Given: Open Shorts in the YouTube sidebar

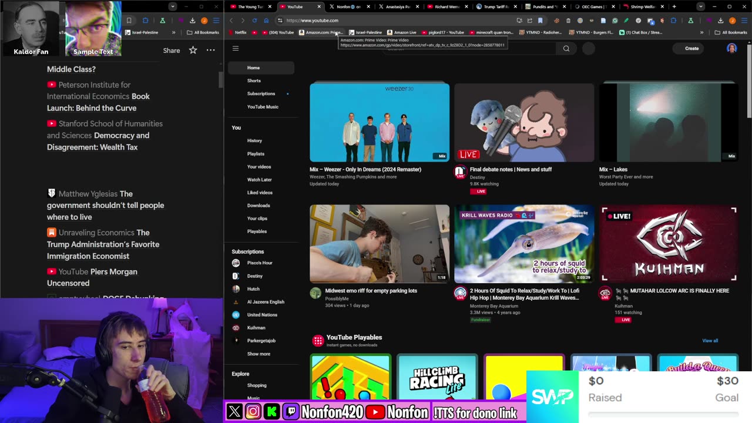Looking at the screenshot, I should [261, 80].
